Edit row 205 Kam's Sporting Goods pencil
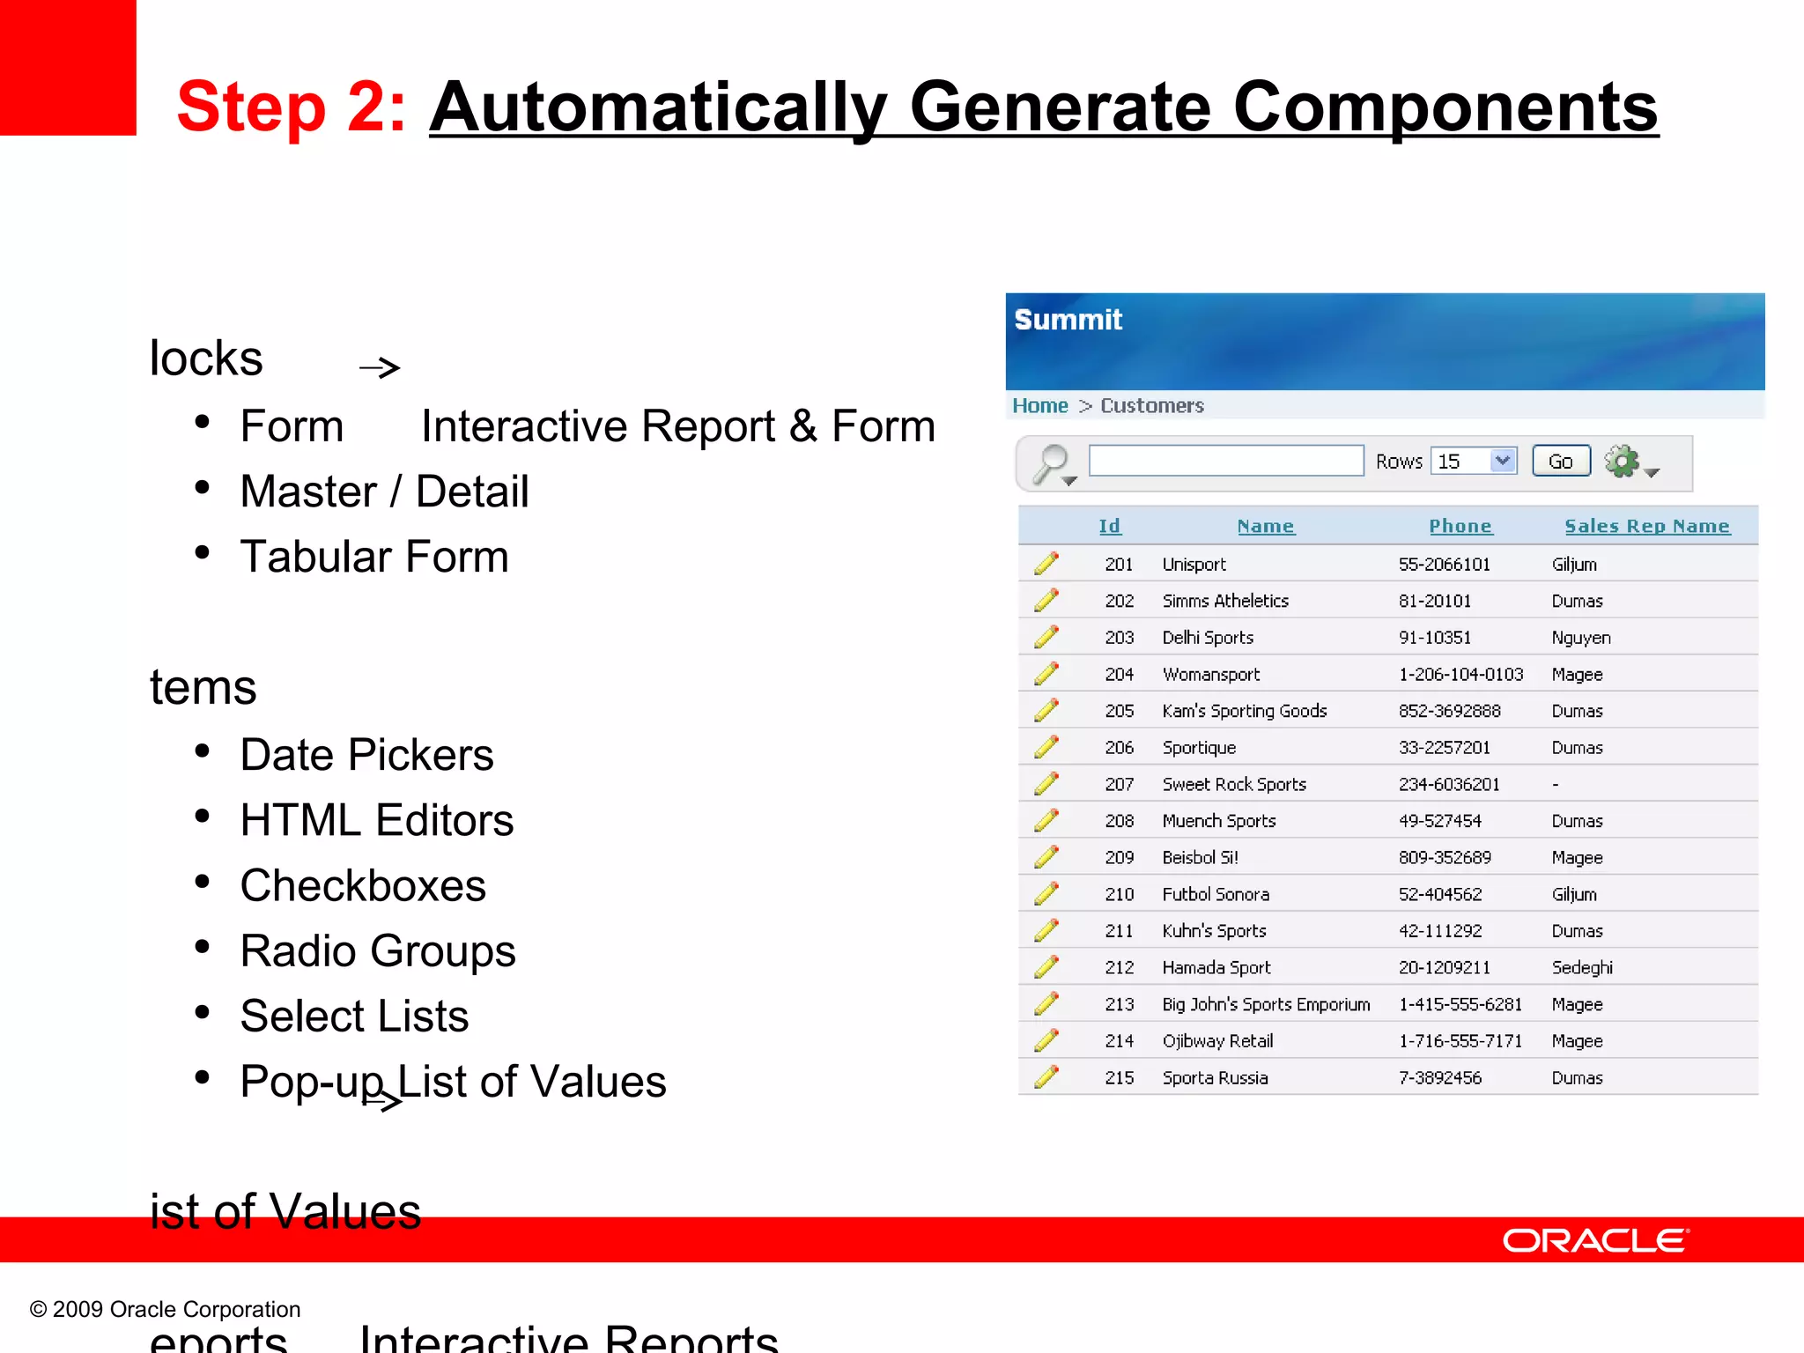The image size is (1804, 1353). pos(1046,710)
